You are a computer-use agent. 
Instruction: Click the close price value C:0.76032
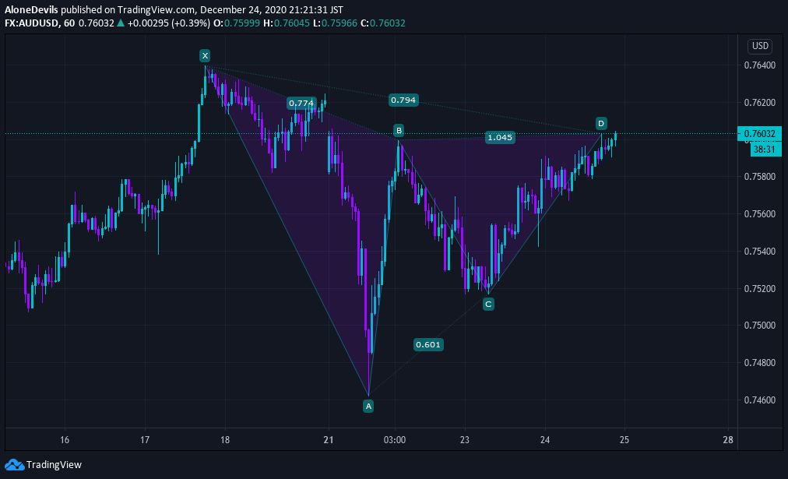[383, 23]
